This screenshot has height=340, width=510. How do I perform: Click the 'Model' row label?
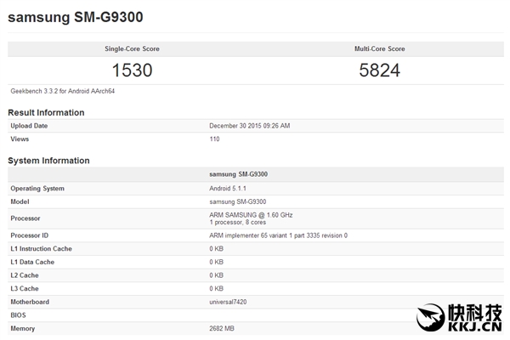[x=20, y=202]
